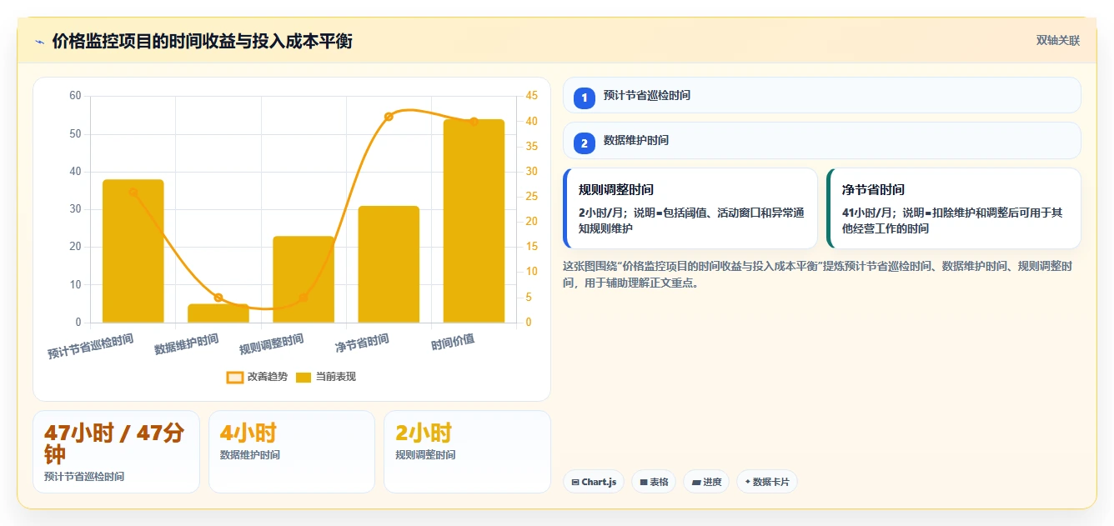The height and width of the screenshot is (526, 1114).
Task: Click the x-axis label 时间价值
Action: coord(453,342)
